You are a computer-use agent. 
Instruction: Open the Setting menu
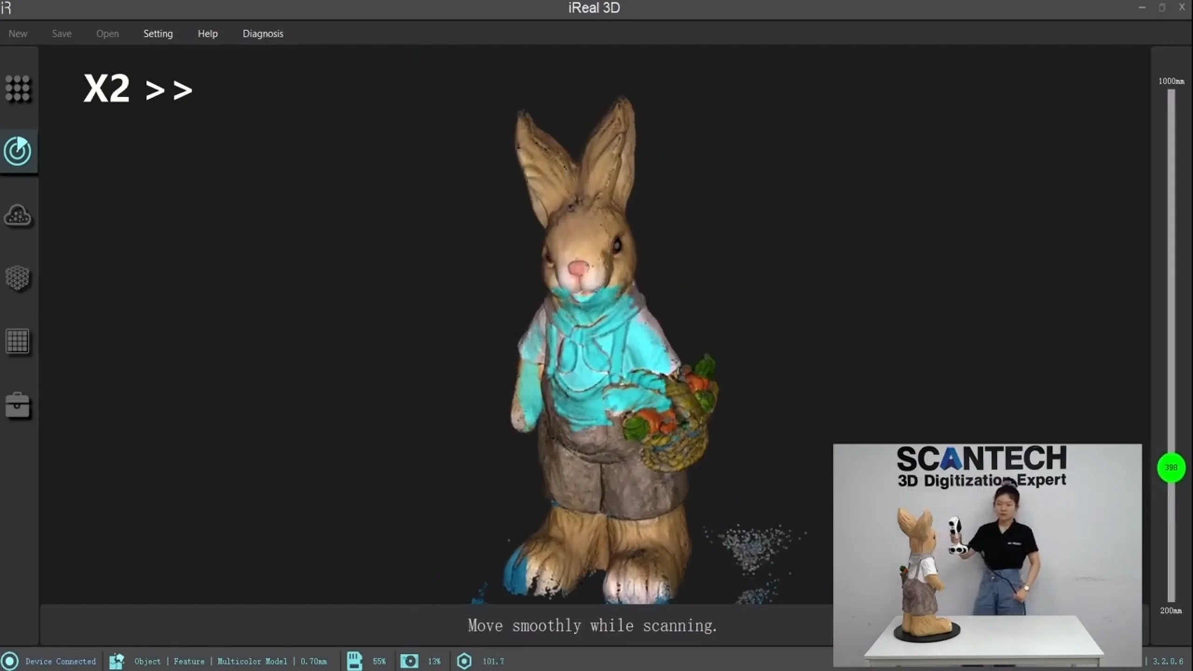158,34
